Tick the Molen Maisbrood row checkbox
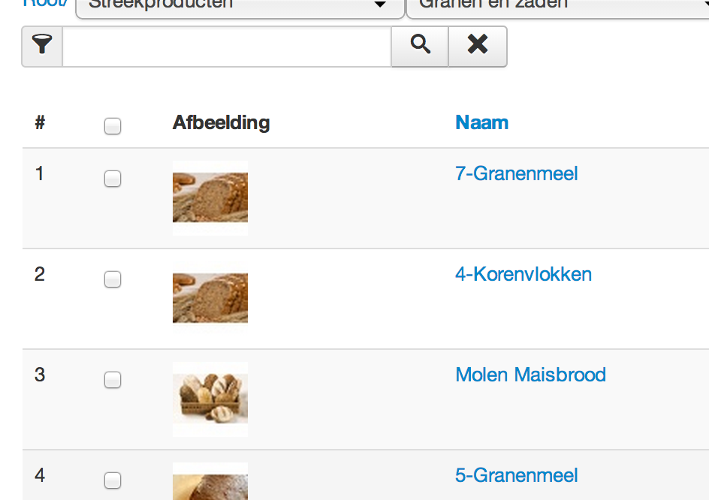The image size is (709, 500). [x=113, y=380]
